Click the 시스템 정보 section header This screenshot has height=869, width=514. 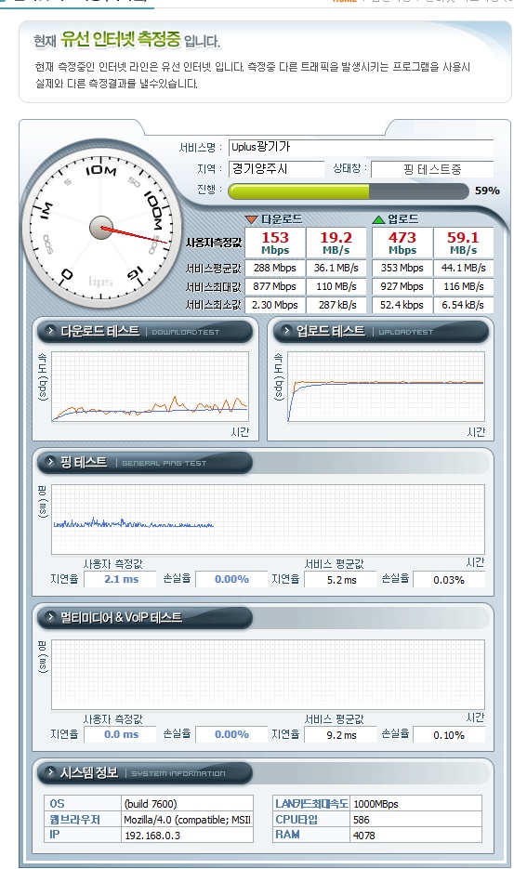point(145,772)
